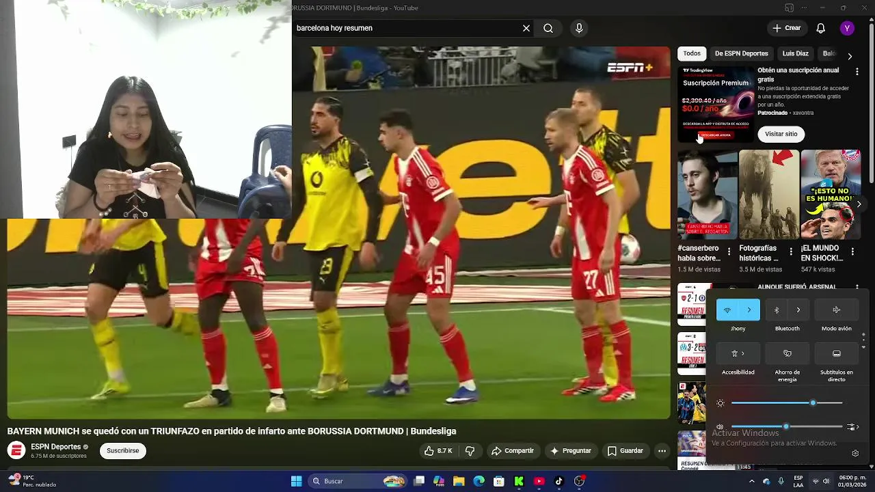Expand the Bluetooth devices list arrow
The height and width of the screenshot is (492, 875).
tap(798, 310)
